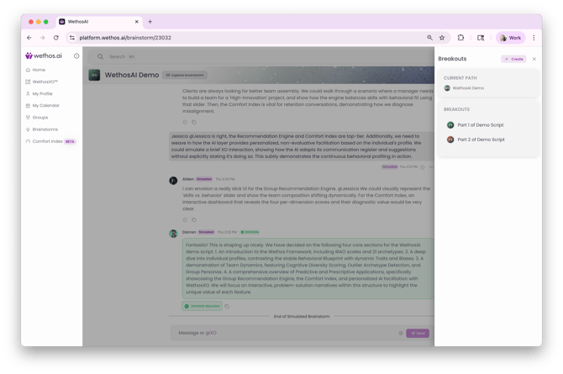563x374 pixels.
Task: Send the message
Action: tap(418, 333)
